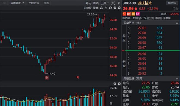Click the 闭市 market closed status
The image size is (180, 106).
[x=176, y=9]
